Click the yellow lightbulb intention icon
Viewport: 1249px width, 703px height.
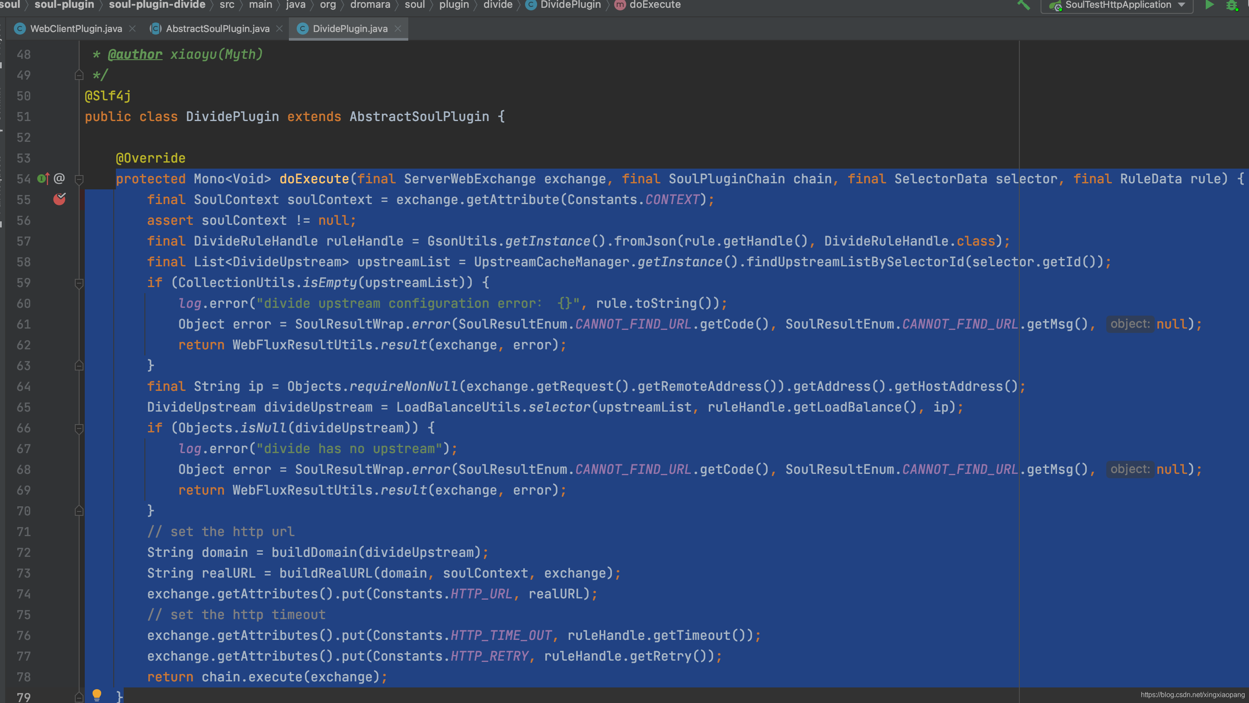pyautogui.click(x=97, y=695)
